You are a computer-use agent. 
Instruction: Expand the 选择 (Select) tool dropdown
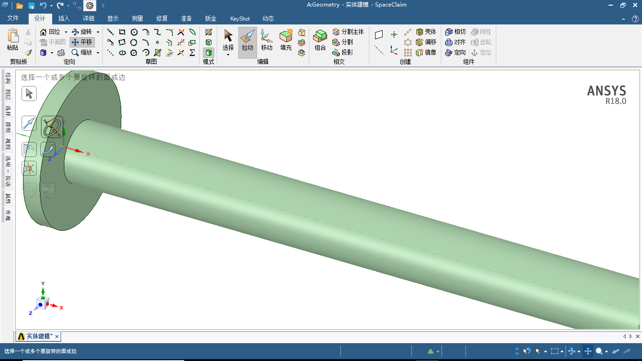tap(228, 55)
